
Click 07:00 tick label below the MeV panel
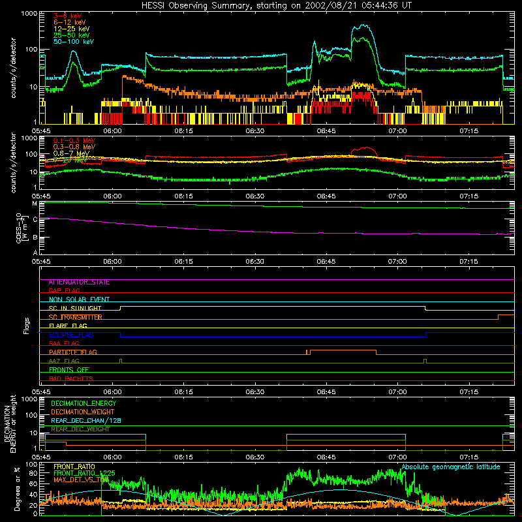point(397,196)
